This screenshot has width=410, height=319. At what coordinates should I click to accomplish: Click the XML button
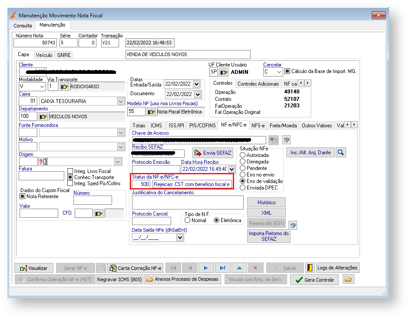266,213
